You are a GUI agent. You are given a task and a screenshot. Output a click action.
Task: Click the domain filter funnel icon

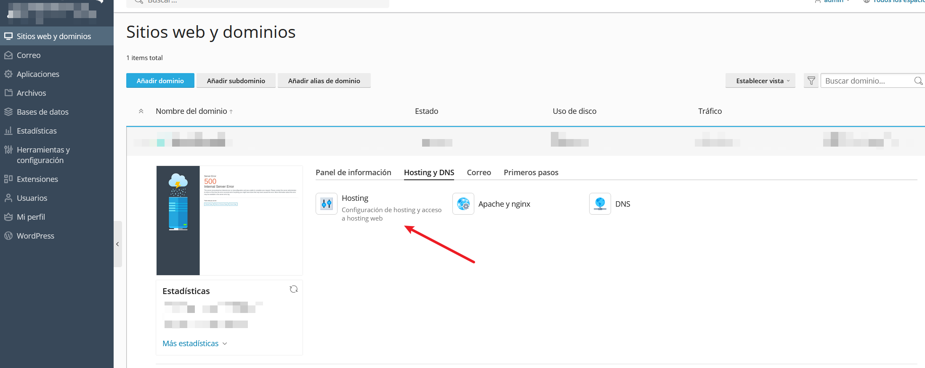tap(811, 81)
